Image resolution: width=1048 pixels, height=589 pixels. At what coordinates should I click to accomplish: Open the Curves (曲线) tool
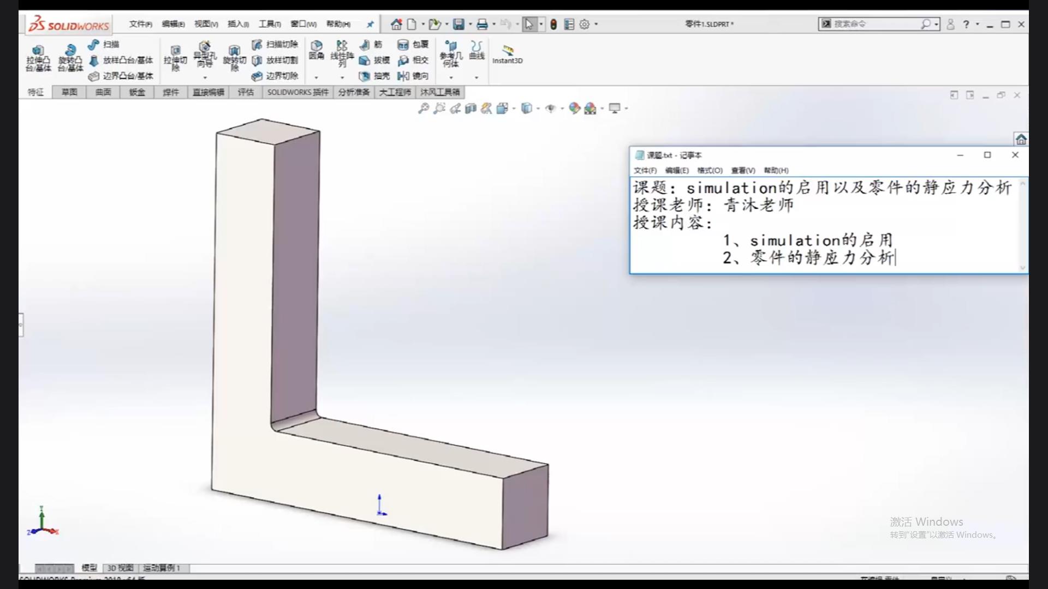pos(477,50)
